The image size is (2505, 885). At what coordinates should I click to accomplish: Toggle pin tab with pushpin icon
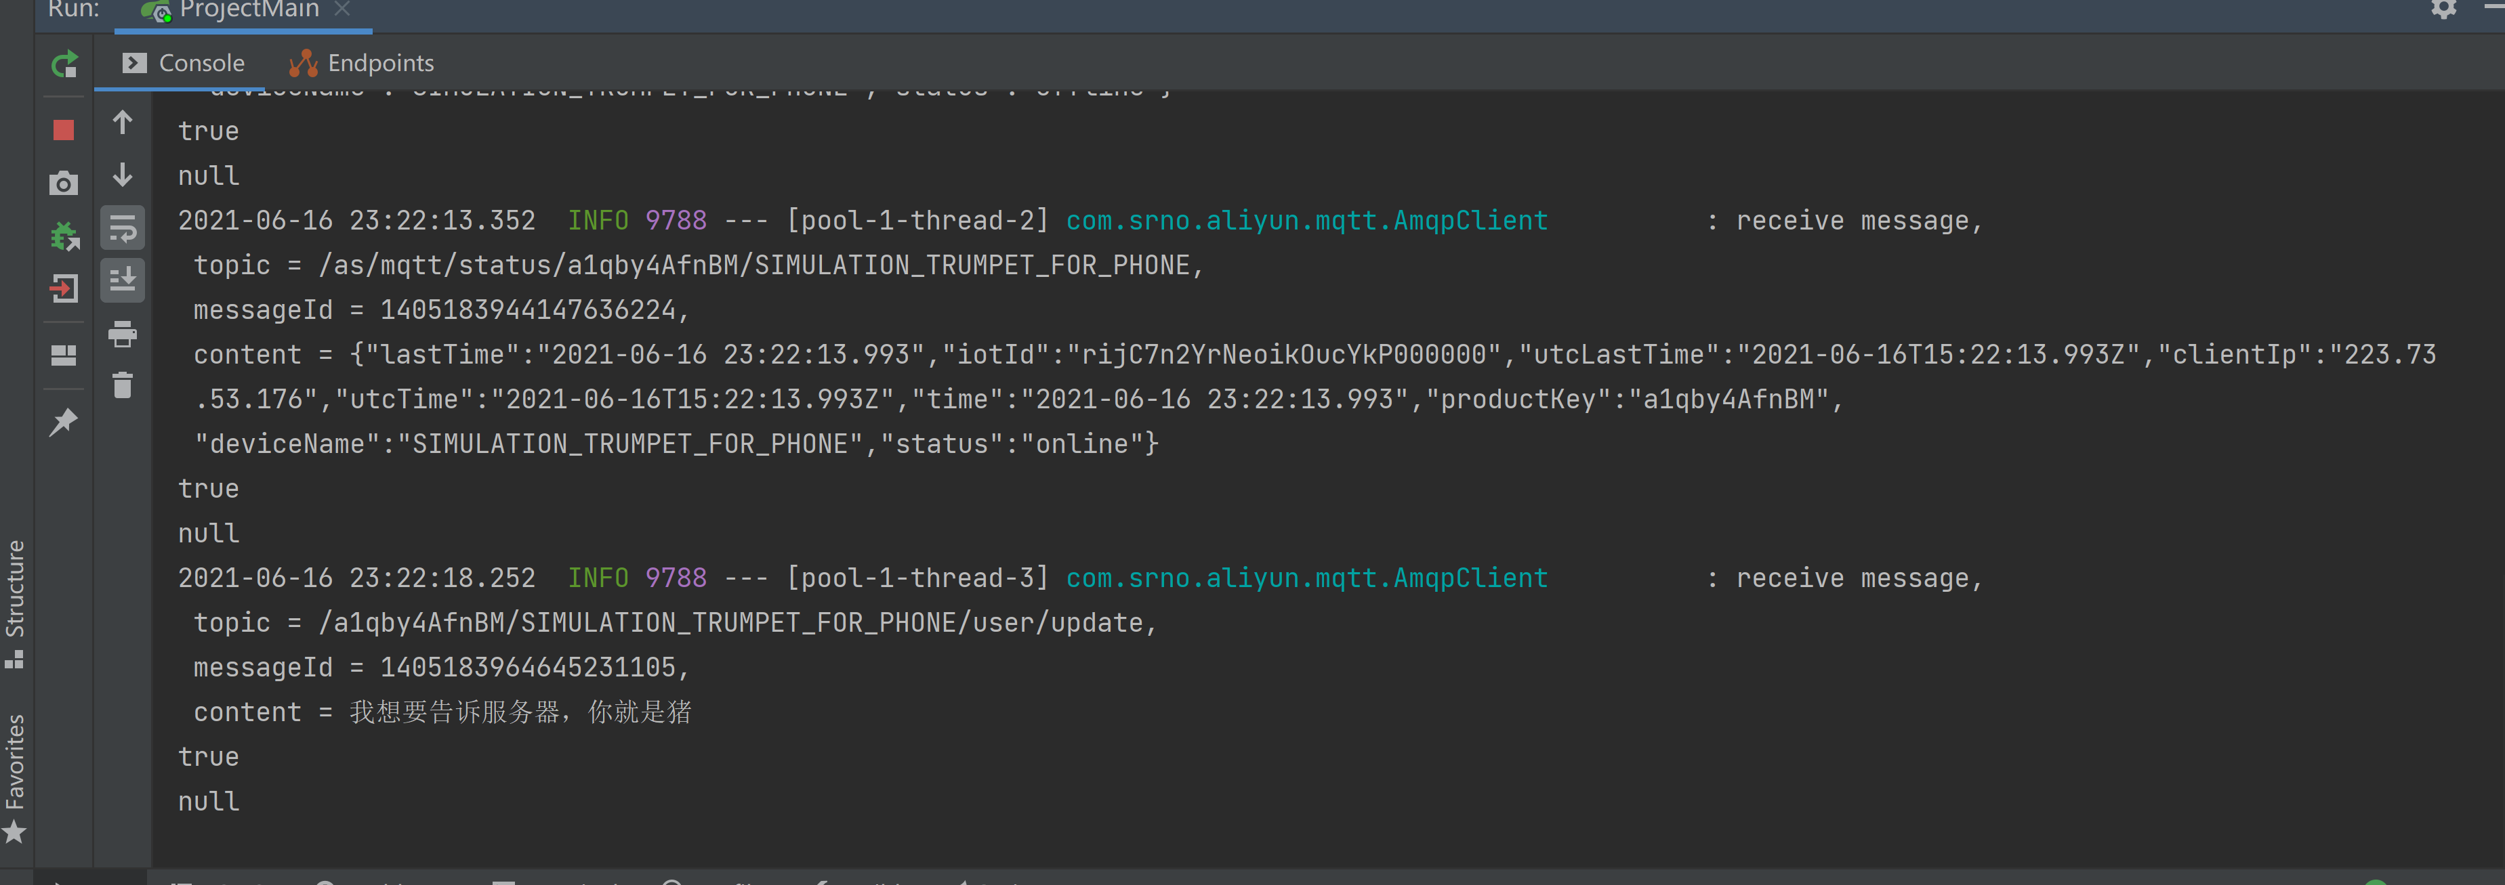pyautogui.click(x=64, y=422)
